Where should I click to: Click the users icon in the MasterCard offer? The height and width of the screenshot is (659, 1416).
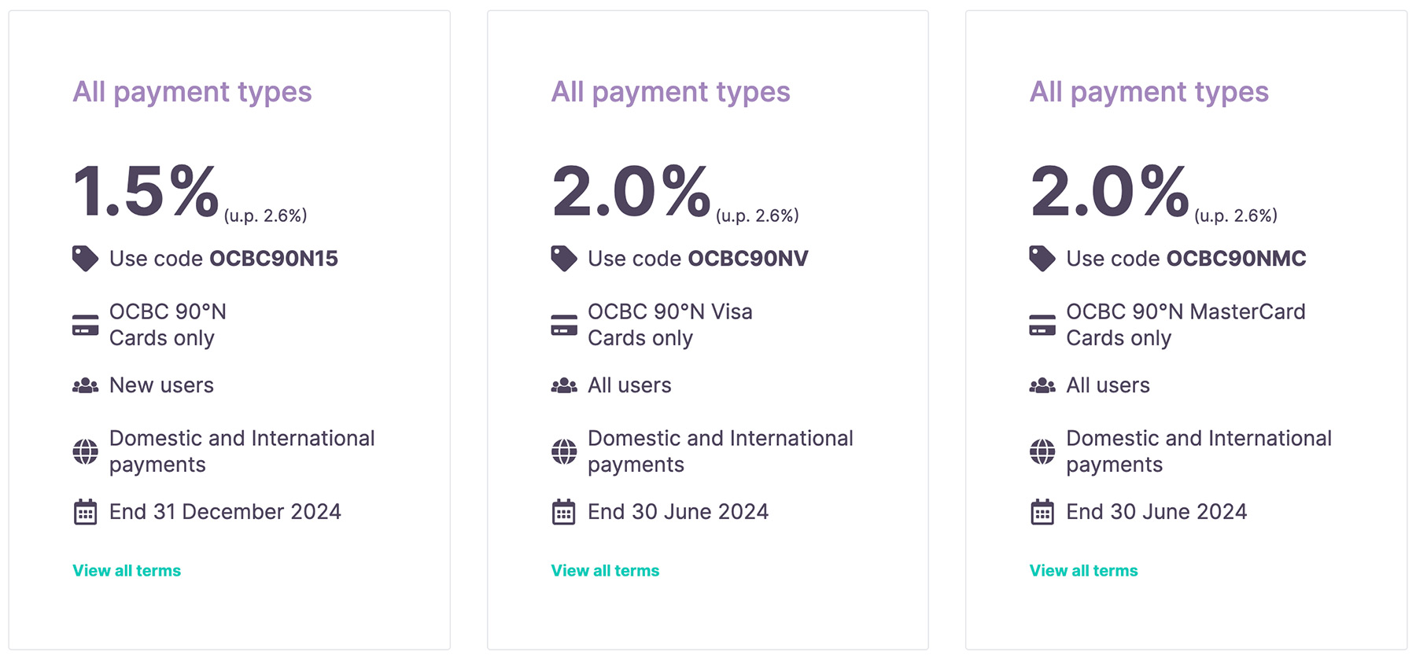(1042, 385)
